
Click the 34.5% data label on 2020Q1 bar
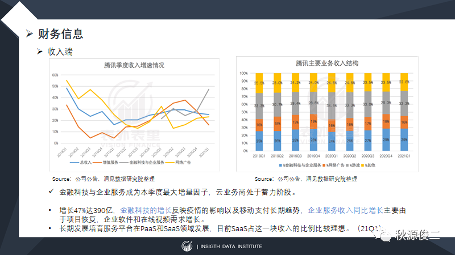[x=332, y=105]
